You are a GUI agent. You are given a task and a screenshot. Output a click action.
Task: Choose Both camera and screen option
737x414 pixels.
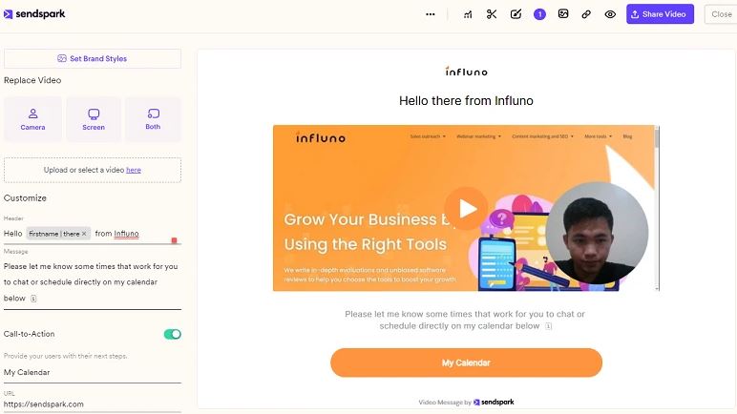tap(153, 119)
